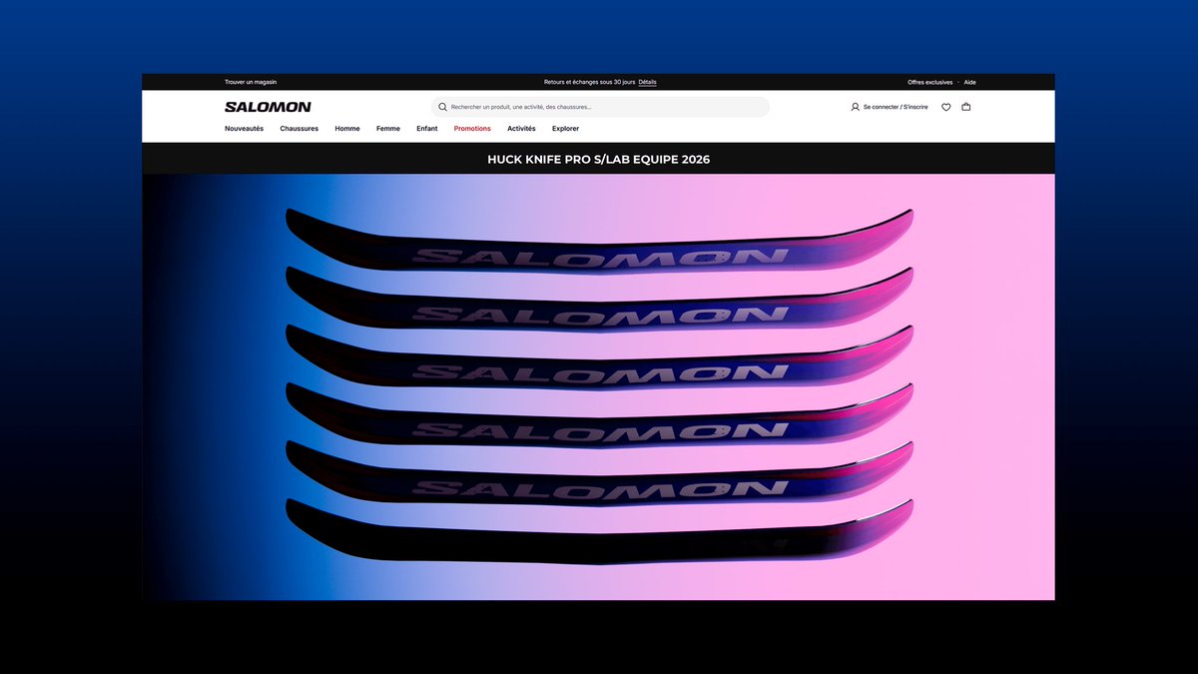This screenshot has width=1198, height=674.
Task: Open the Détails link in top banner
Action: click(648, 82)
